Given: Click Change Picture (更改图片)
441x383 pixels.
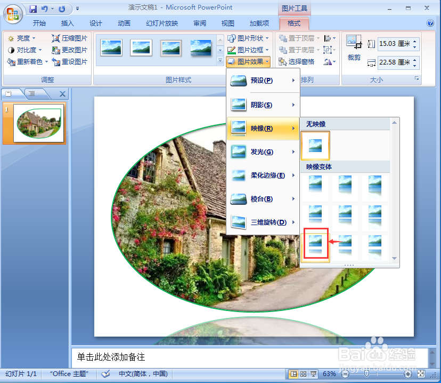Looking at the screenshot, I should point(69,50).
